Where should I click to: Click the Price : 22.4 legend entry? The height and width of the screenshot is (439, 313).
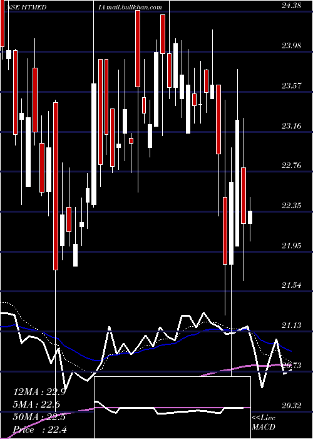[40, 429]
